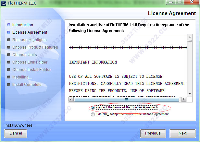
Task: Click the horizontal scrollbar thumb
Action: click(126, 99)
